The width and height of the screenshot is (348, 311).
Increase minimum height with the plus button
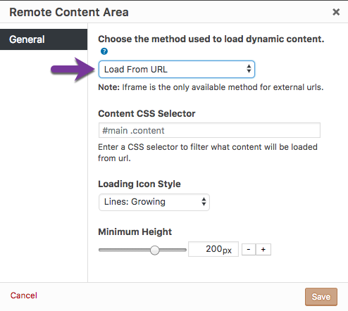(x=263, y=249)
